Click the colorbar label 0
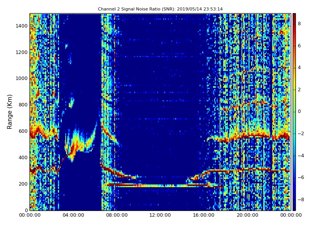 point(299,111)
